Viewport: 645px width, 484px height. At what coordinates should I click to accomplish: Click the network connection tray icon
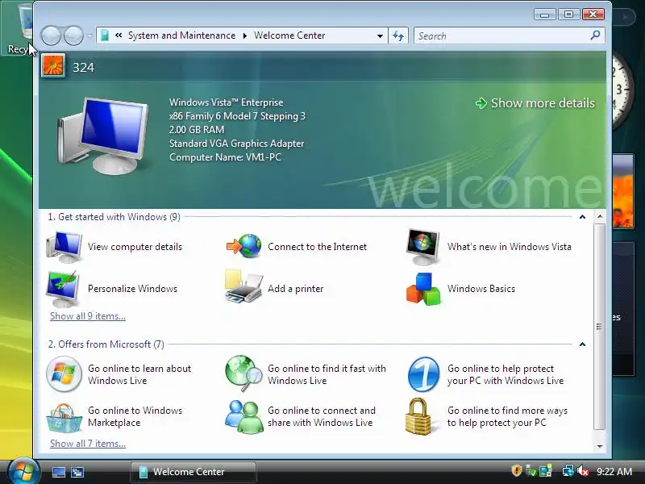(x=568, y=471)
